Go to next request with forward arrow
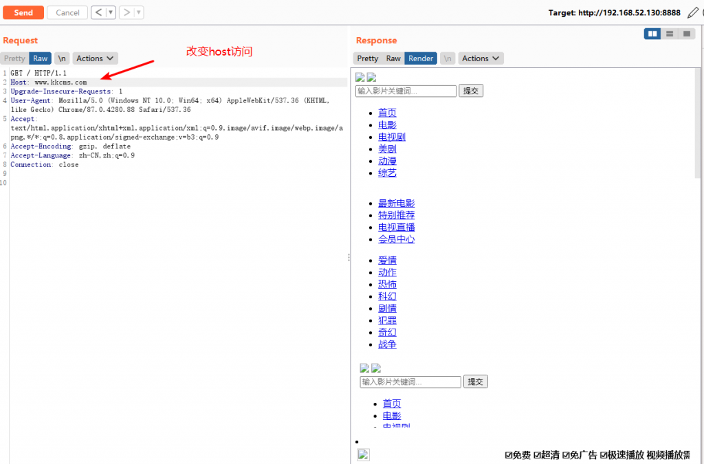Screen dimensions: 704x464 pos(126,12)
